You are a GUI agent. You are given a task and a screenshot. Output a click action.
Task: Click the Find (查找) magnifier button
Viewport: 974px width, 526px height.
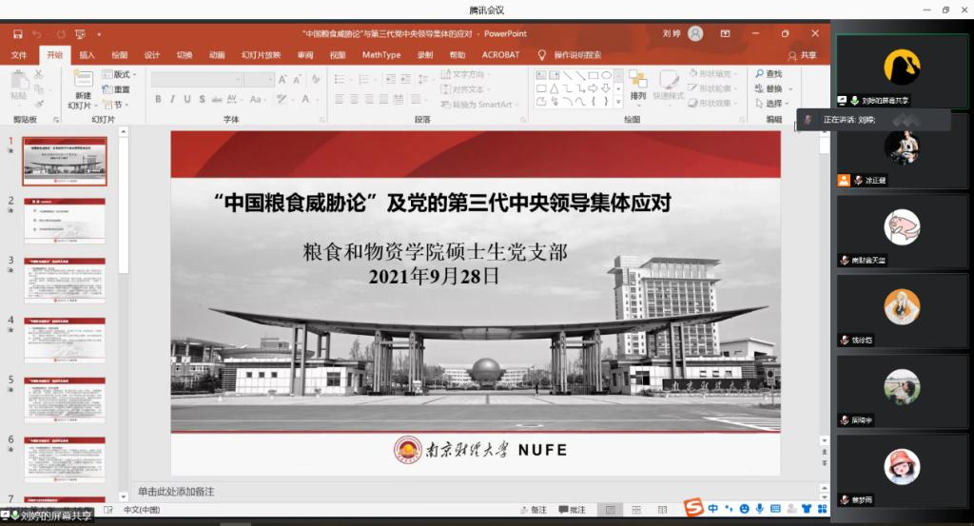coord(769,73)
